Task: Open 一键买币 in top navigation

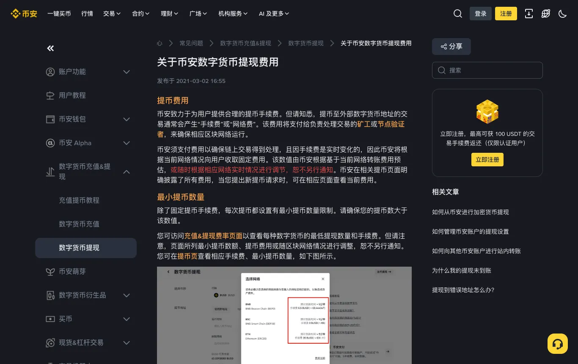Action: (x=59, y=14)
